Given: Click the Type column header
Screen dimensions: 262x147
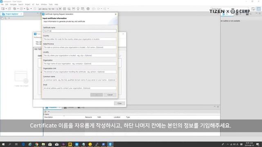Looking at the screenshot, I should pos(128,117).
